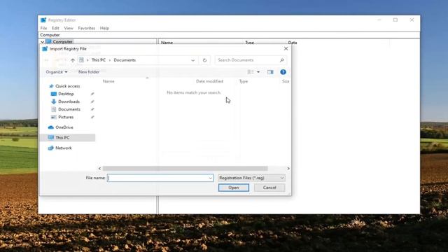Change the file view layout icon
The image size is (448, 252).
251,72
